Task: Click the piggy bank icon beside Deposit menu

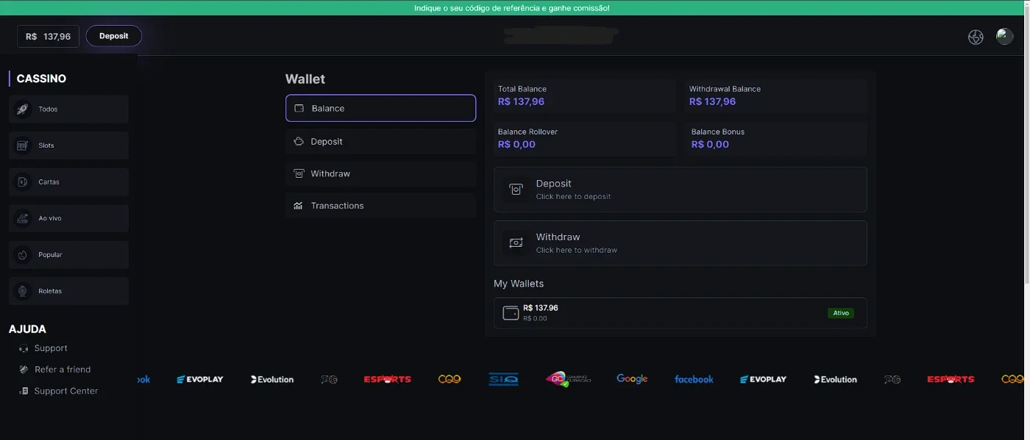Action: pyautogui.click(x=299, y=141)
